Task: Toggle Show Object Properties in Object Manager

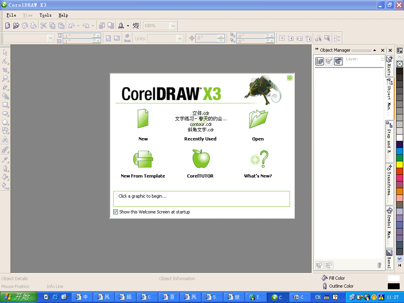Action: click(x=320, y=61)
